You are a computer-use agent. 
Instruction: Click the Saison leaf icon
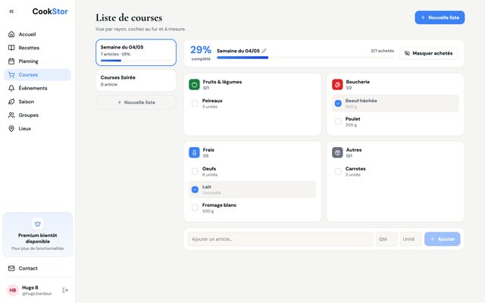pos(11,102)
